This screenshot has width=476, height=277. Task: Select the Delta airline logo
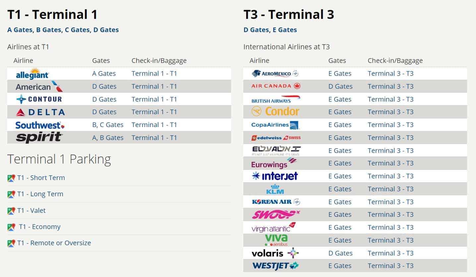pos(40,112)
